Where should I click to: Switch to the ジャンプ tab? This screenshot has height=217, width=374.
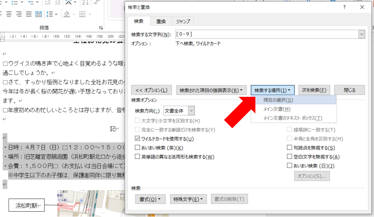point(183,21)
